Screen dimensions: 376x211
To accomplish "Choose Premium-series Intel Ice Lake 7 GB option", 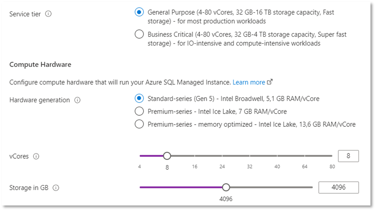I will pos(139,111).
